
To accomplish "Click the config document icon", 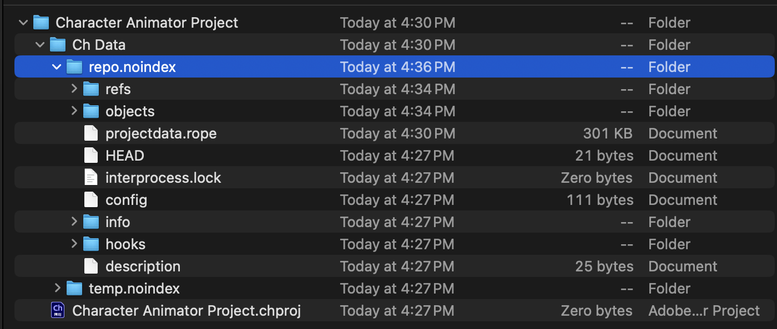I will coord(90,200).
